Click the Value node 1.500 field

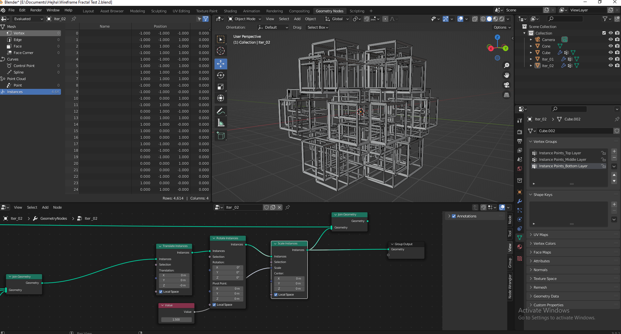pos(176,320)
